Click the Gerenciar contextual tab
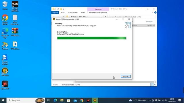This screenshot has width=184, height=103. pyautogui.click(x=98, y=9)
